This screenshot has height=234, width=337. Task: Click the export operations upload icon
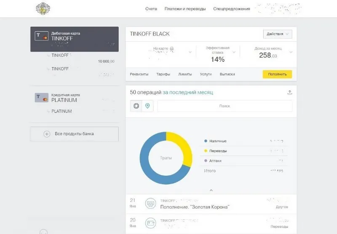[289, 93]
